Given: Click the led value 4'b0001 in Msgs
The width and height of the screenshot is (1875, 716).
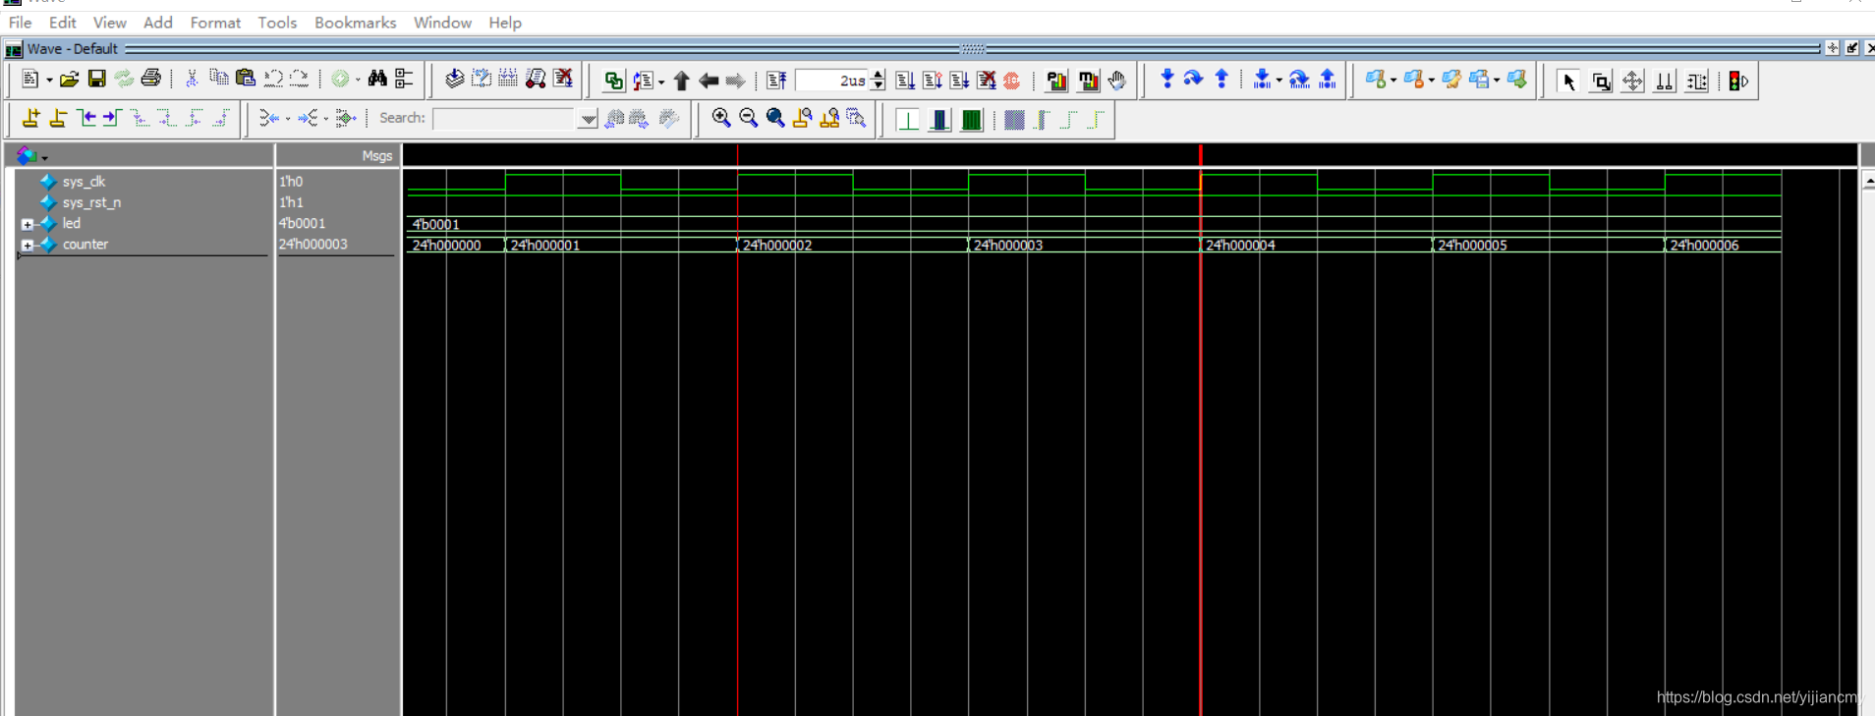Looking at the screenshot, I should (303, 224).
